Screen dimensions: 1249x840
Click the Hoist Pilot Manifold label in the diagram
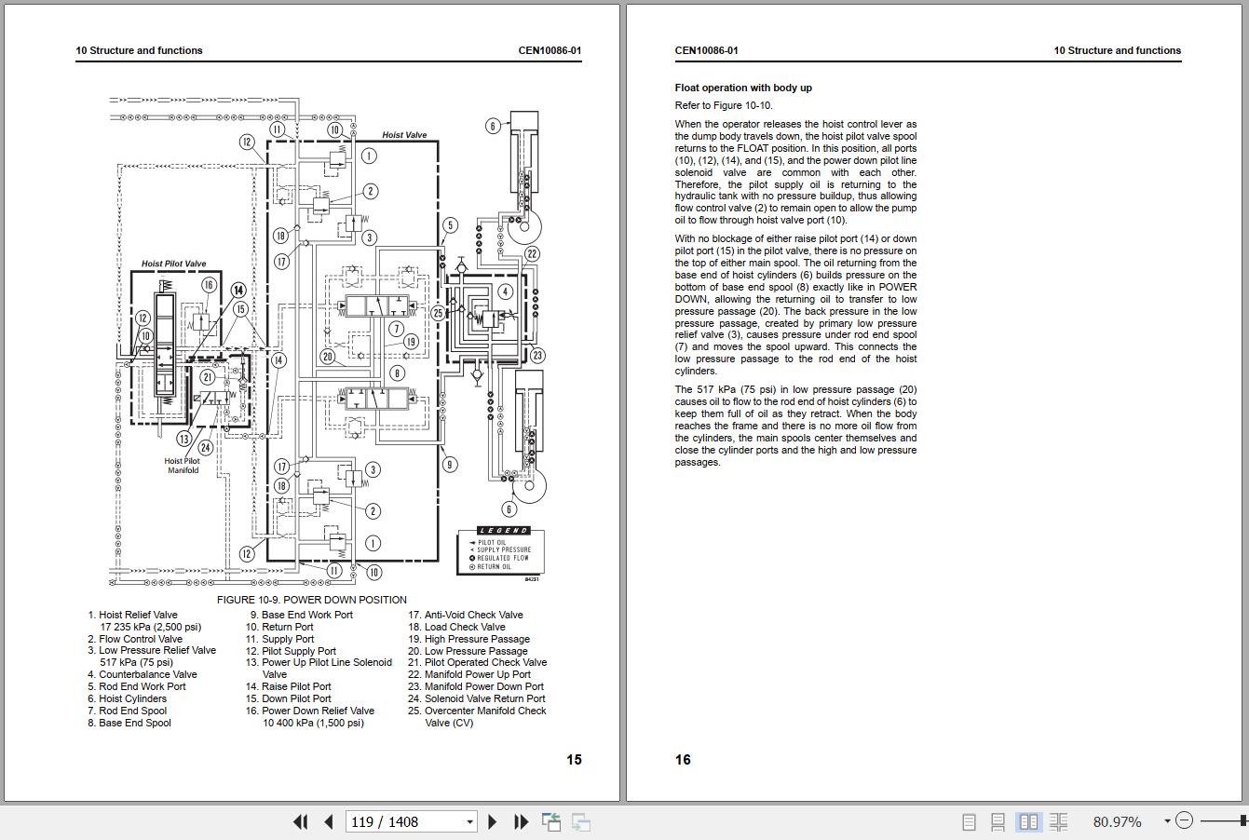[183, 466]
